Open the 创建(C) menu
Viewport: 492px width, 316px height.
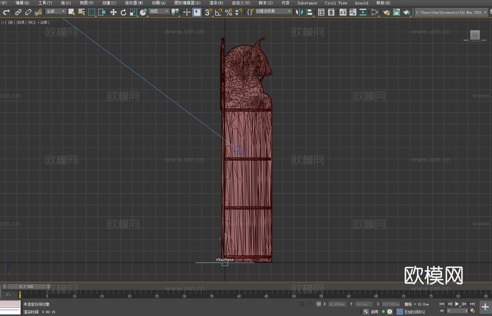coord(109,3)
